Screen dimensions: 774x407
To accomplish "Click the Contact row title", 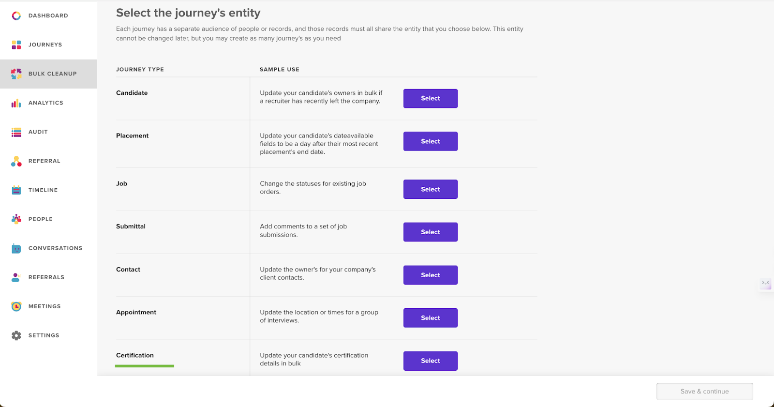I will (128, 270).
